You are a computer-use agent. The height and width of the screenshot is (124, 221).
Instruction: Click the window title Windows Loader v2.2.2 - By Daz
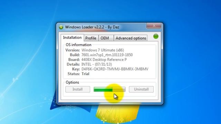[x=92, y=27]
